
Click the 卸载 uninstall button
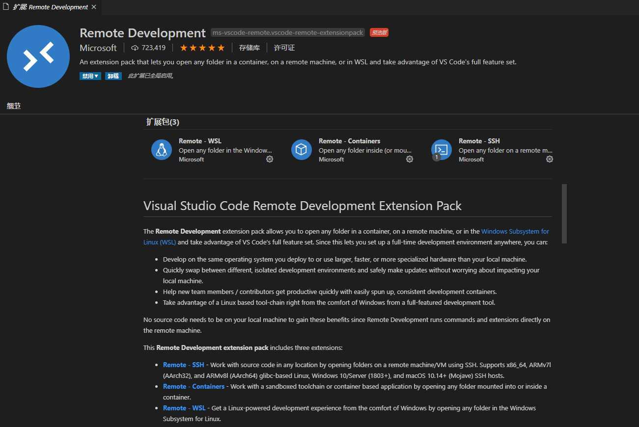113,76
